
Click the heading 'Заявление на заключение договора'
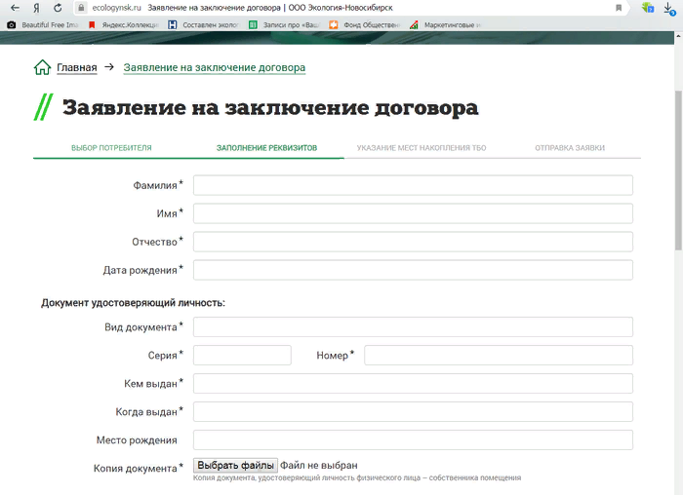[x=270, y=107]
